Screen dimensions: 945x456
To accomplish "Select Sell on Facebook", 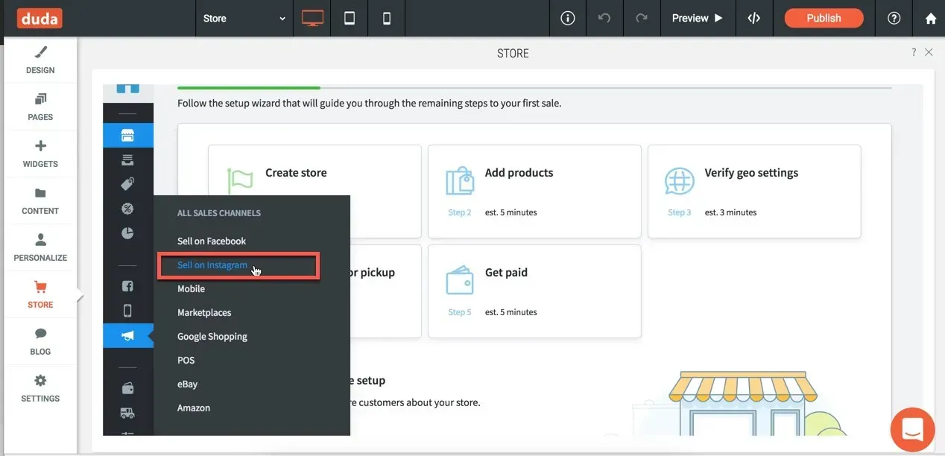I will [x=212, y=241].
